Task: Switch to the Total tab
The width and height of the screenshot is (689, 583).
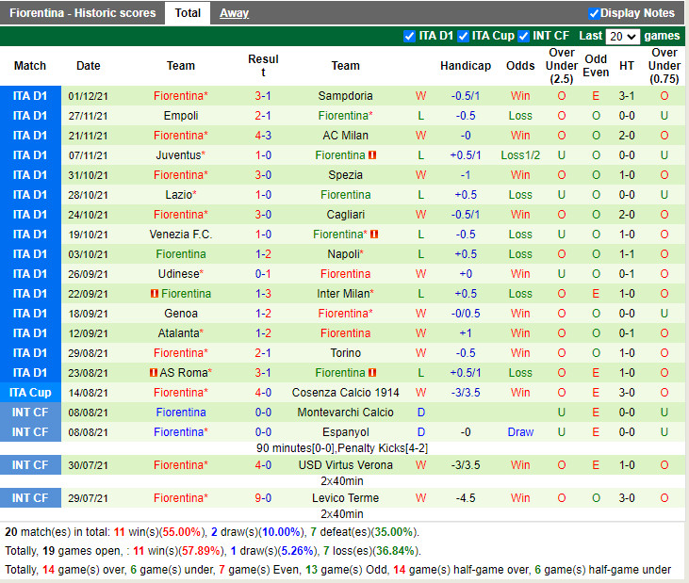Action: (x=188, y=13)
